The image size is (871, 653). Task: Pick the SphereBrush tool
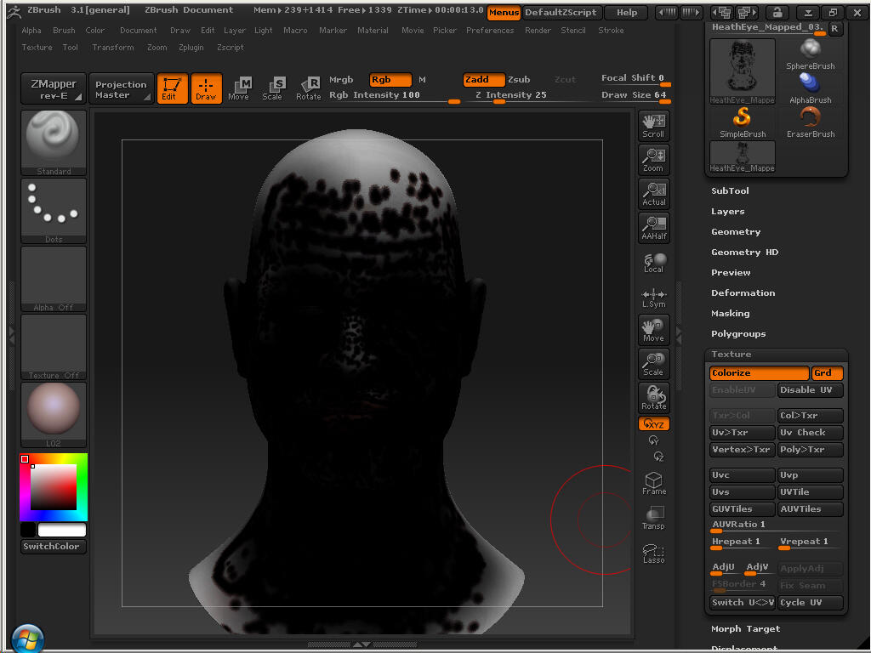pos(810,54)
